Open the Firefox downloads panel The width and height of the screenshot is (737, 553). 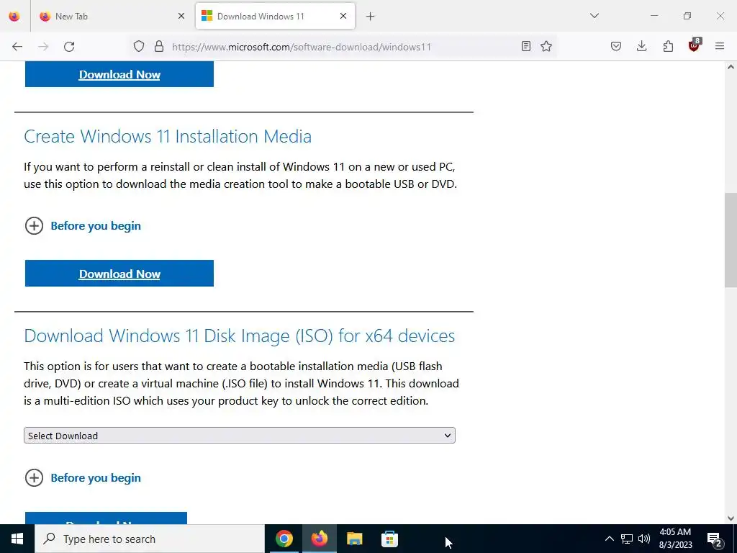tap(641, 46)
